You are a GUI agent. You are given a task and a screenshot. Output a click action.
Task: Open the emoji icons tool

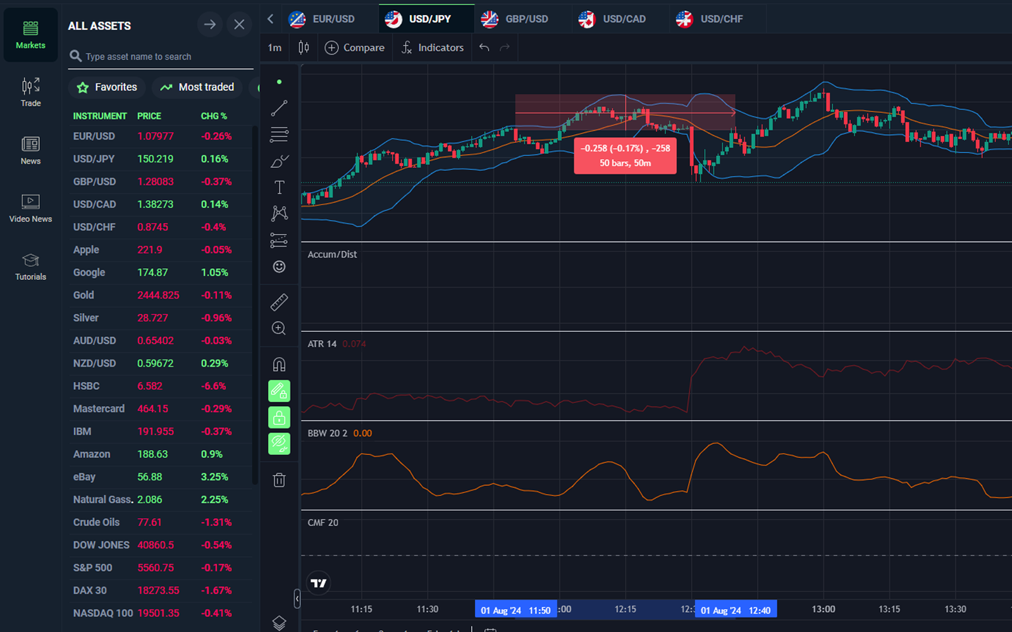point(279,267)
